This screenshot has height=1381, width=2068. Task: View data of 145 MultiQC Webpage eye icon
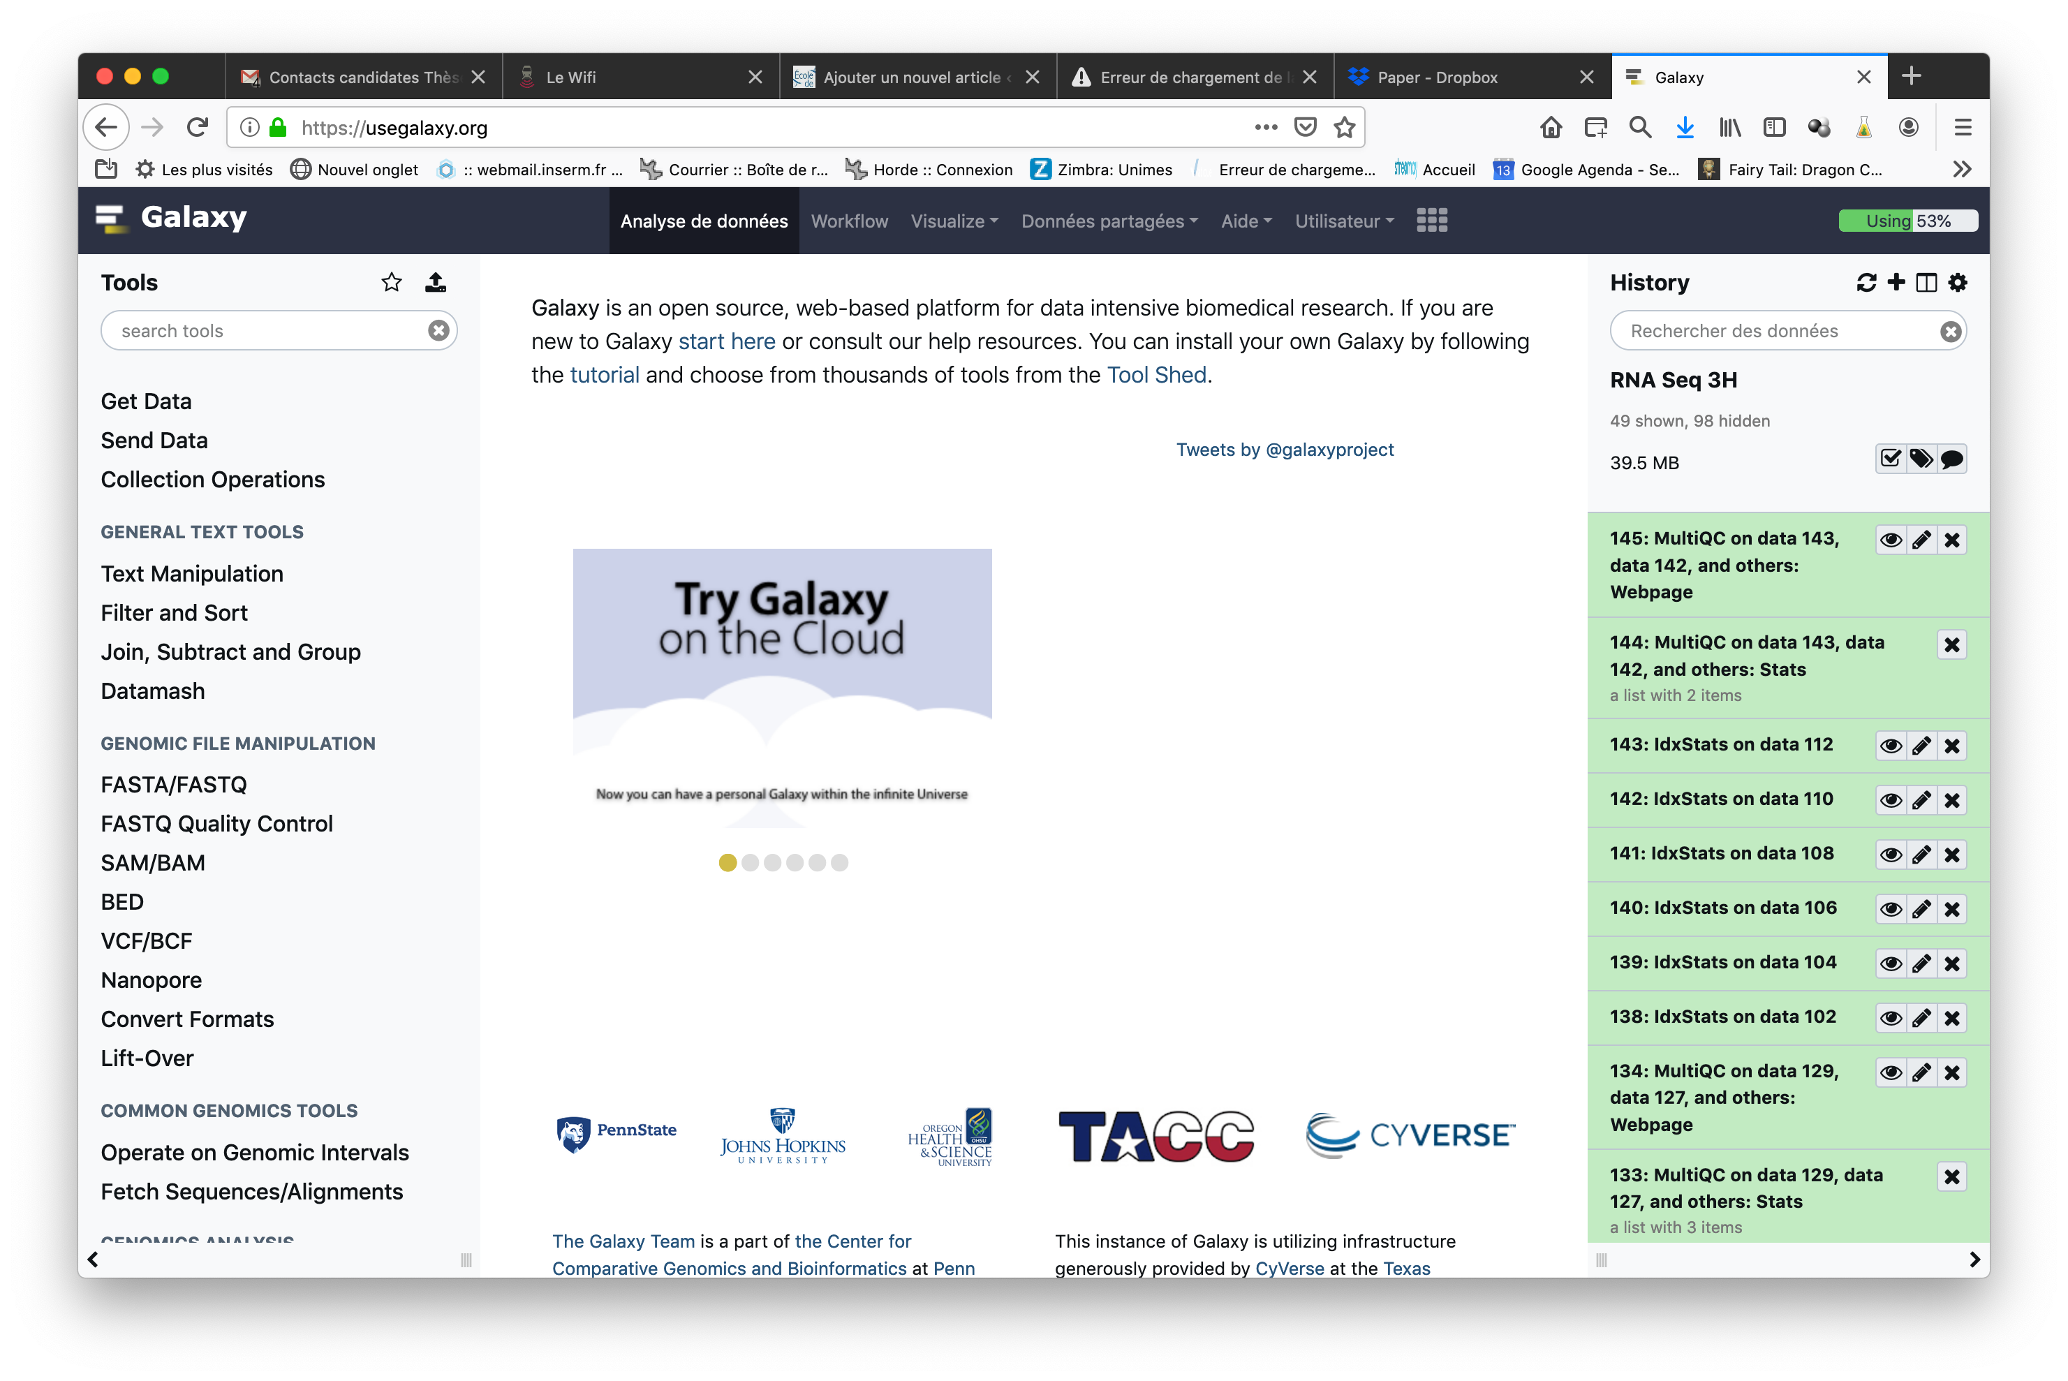point(1890,540)
